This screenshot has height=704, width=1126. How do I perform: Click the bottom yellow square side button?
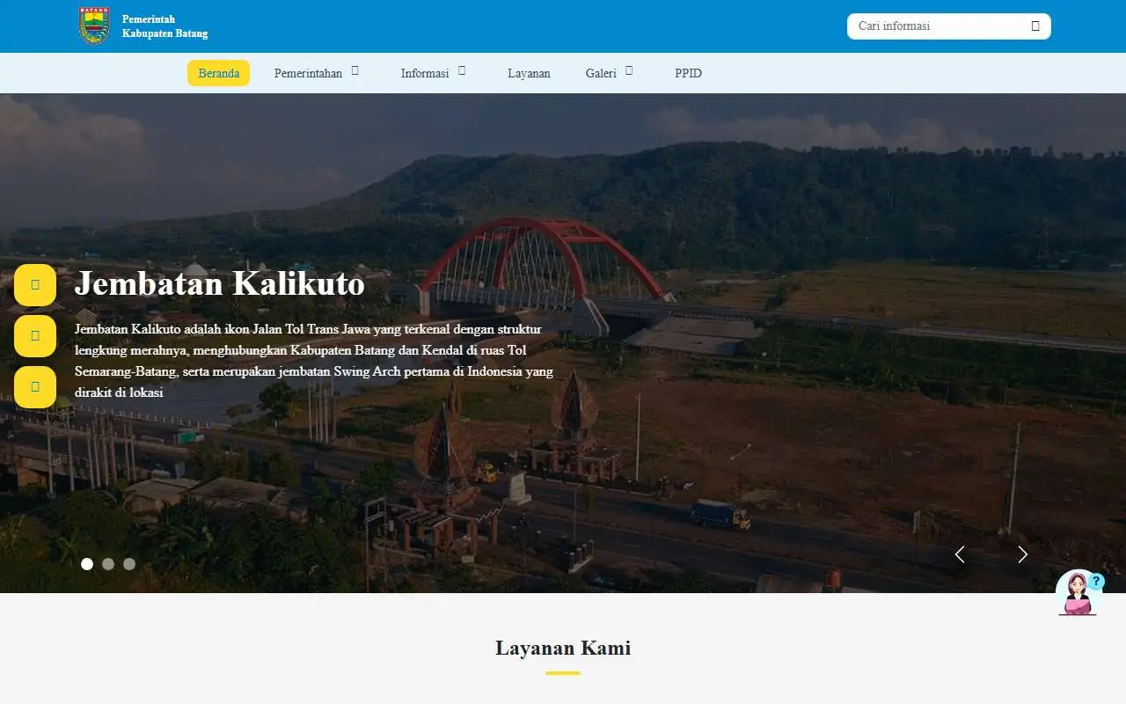click(35, 387)
